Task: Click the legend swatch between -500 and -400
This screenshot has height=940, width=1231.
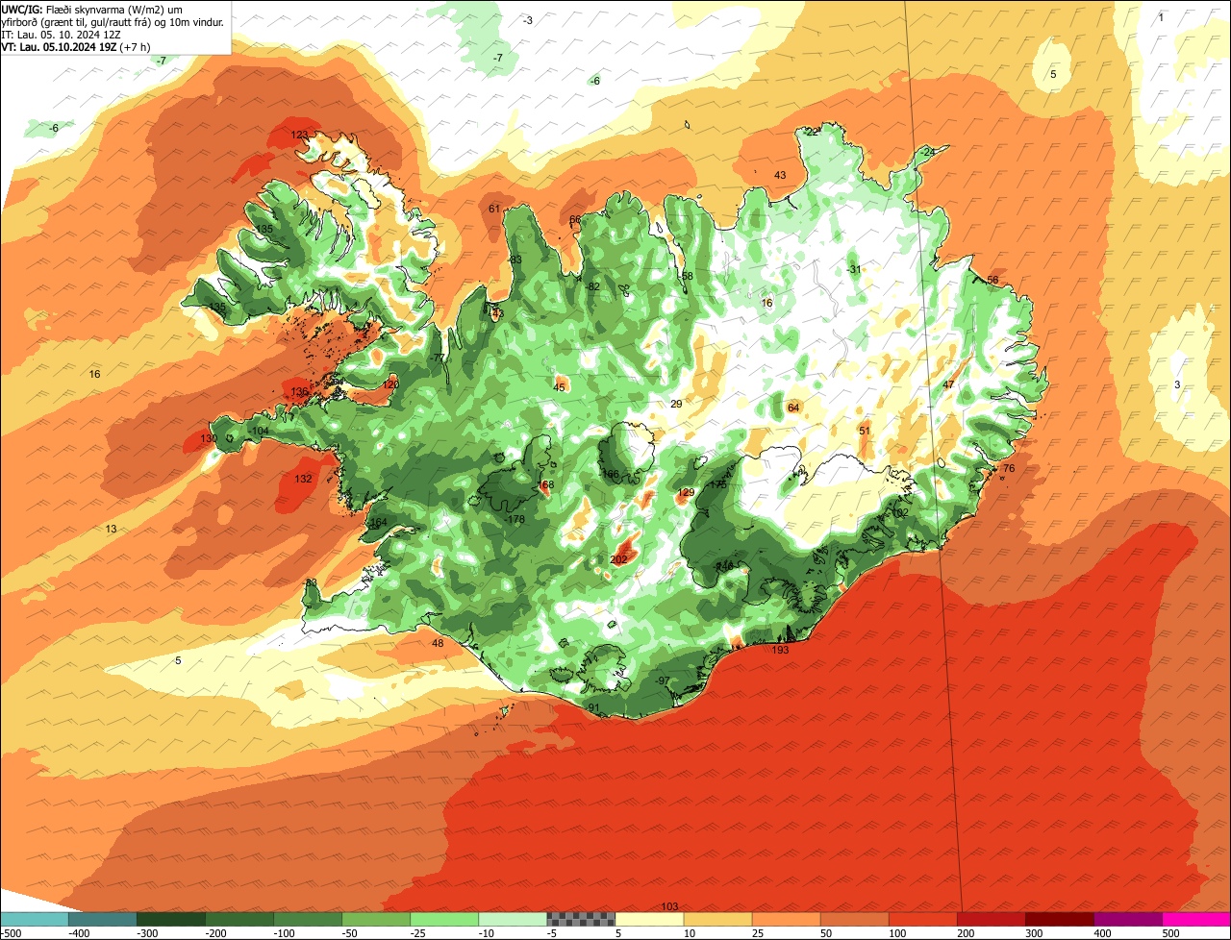Action: pos(35,919)
